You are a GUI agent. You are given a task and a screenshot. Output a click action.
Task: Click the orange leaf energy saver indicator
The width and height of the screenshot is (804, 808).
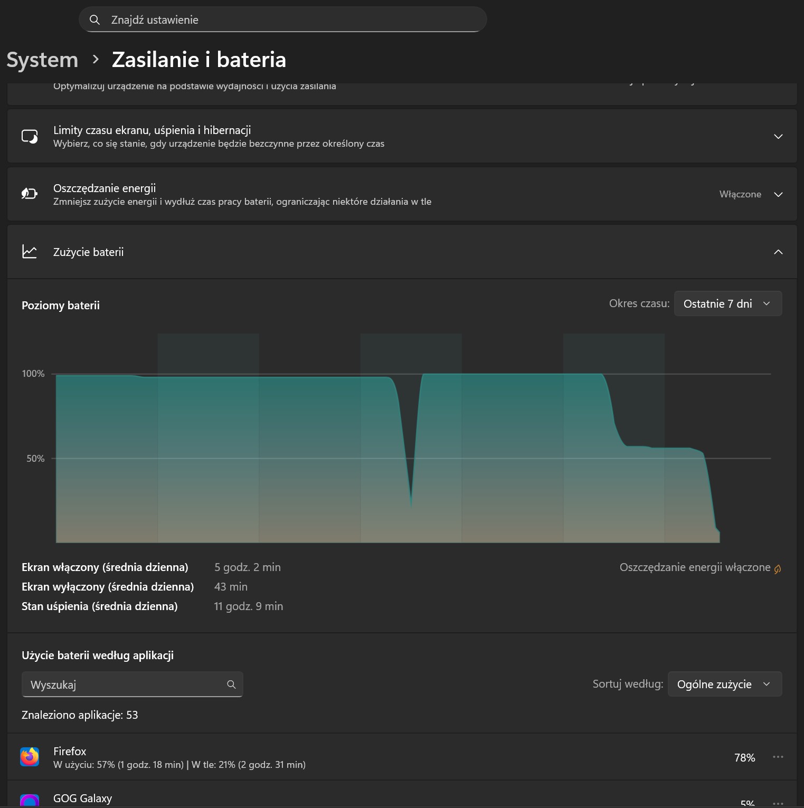[x=778, y=568]
